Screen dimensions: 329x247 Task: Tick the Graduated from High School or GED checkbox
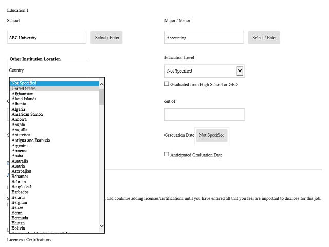pos(167,84)
